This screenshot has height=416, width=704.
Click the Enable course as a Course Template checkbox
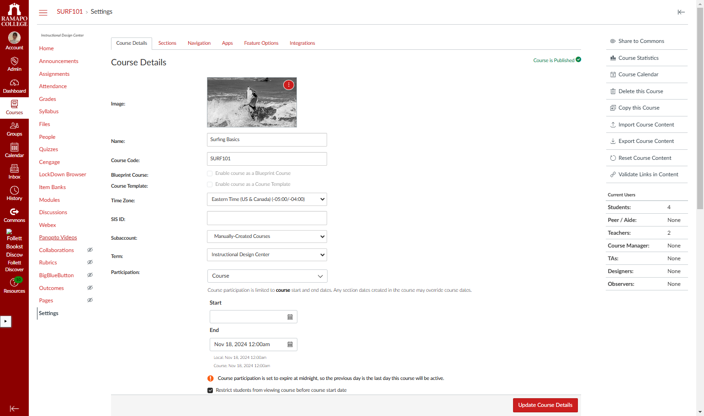click(210, 184)
